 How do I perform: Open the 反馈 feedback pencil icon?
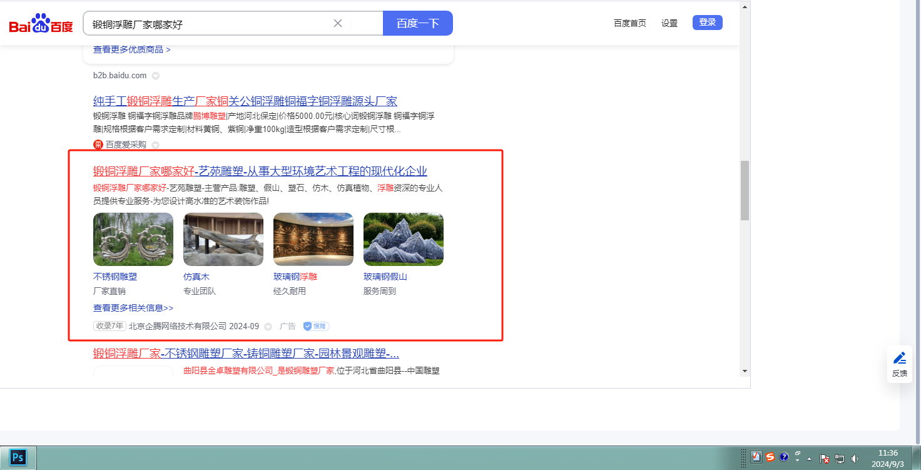tap(900, 358)
